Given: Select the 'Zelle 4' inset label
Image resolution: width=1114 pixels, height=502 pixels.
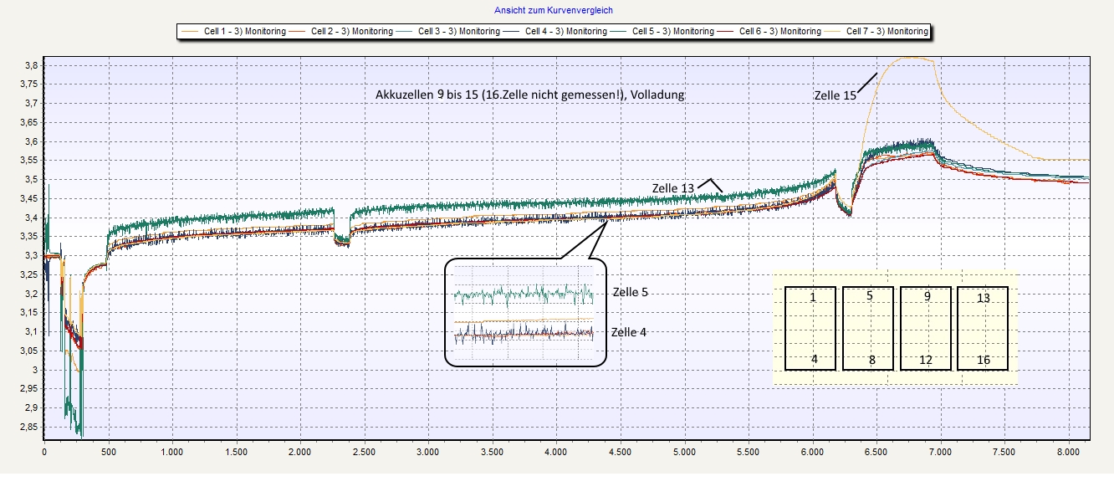Looking at the screenshot, I should [x=630, y=332].
